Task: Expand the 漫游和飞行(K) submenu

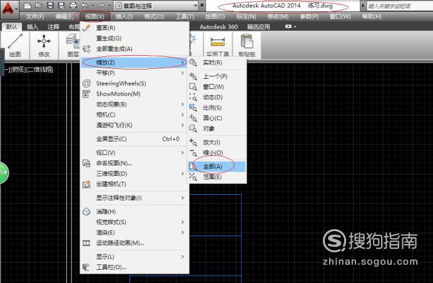Action: (134, 125)
